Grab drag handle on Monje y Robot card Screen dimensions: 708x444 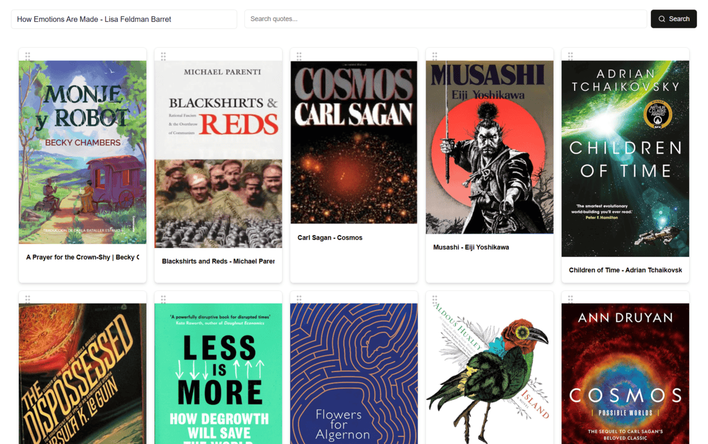[x=28, y=56]
